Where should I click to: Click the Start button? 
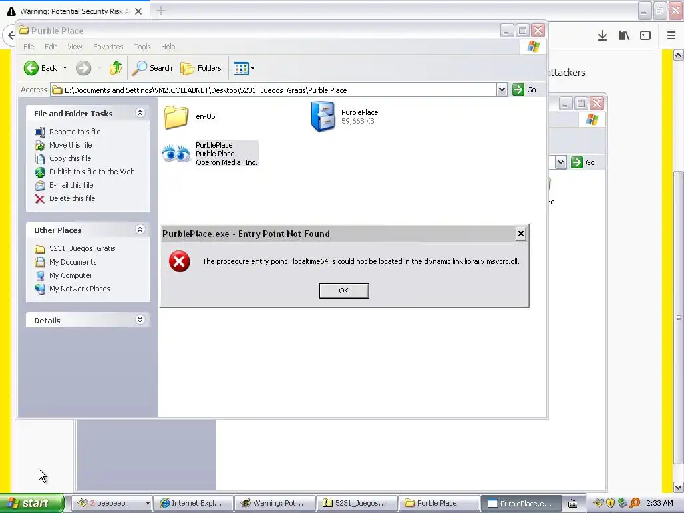coord(32,503)
